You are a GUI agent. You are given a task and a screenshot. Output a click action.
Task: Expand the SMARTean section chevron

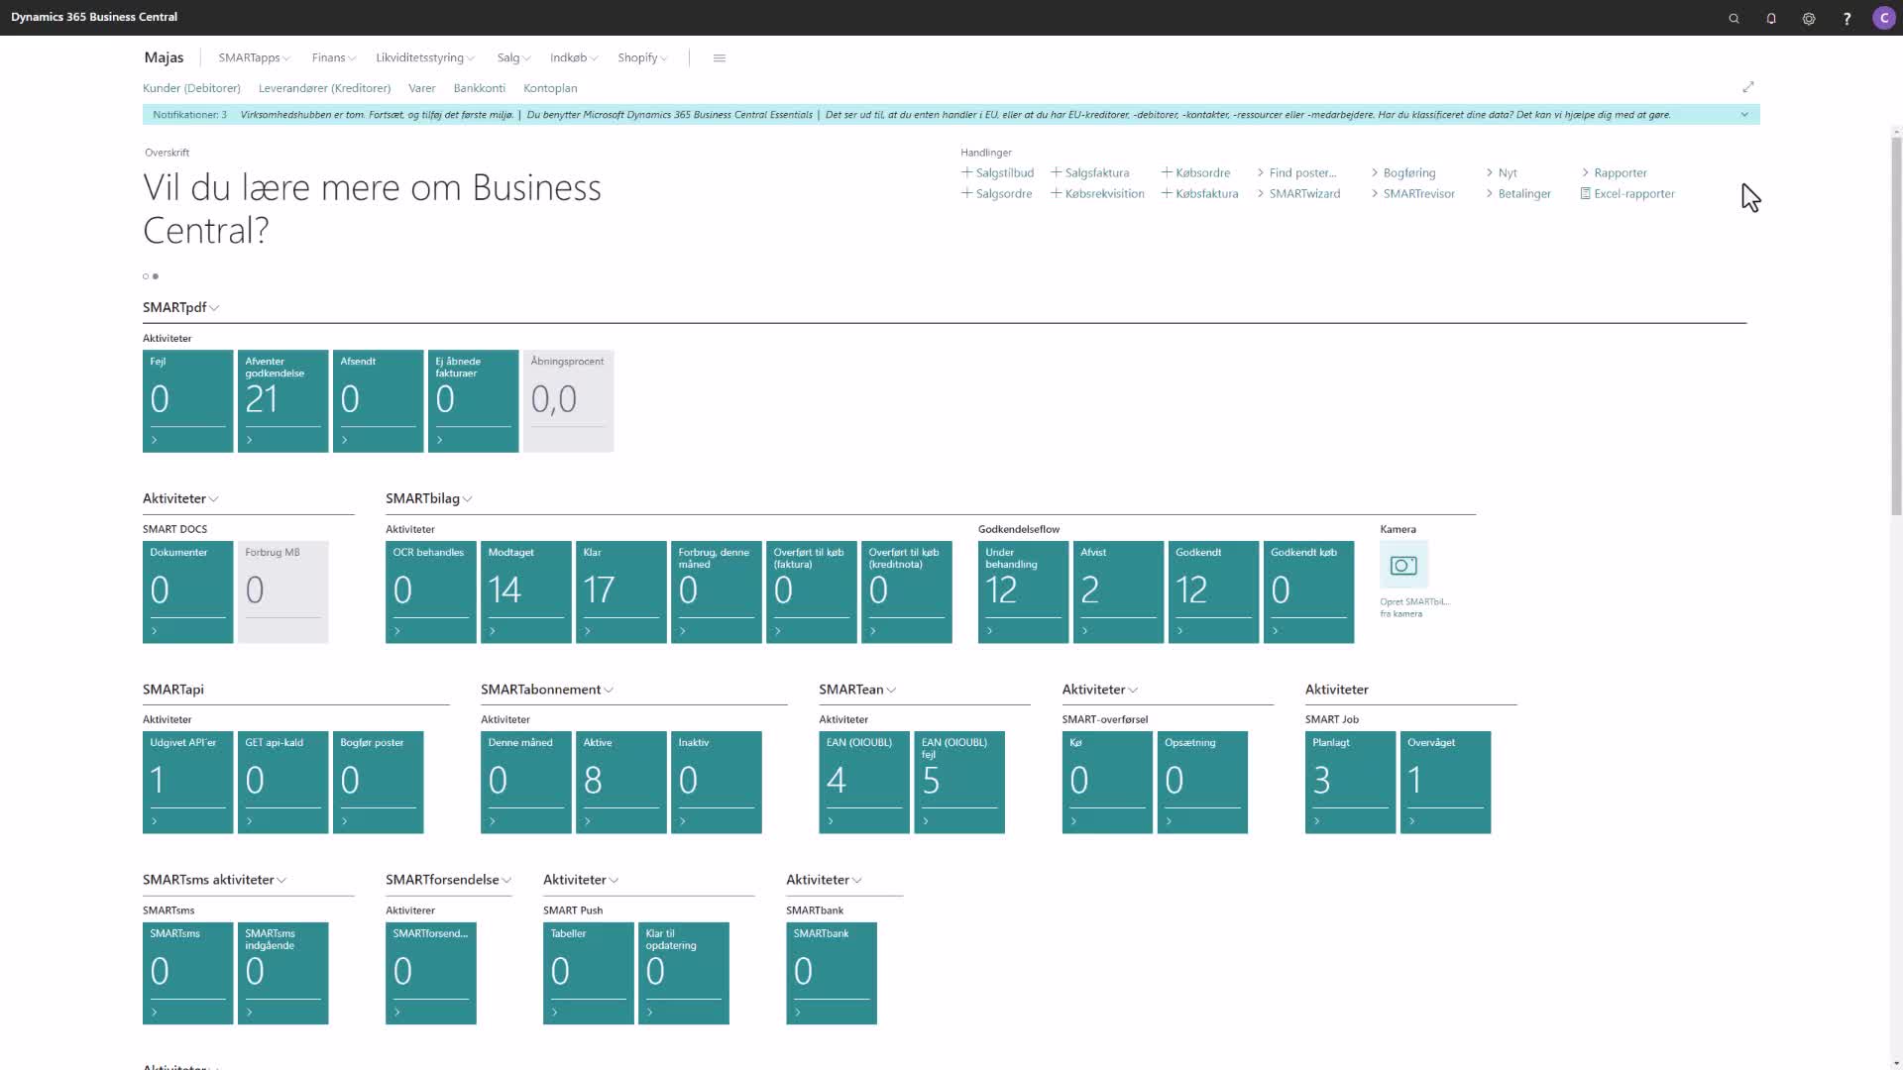pos(891,691)
